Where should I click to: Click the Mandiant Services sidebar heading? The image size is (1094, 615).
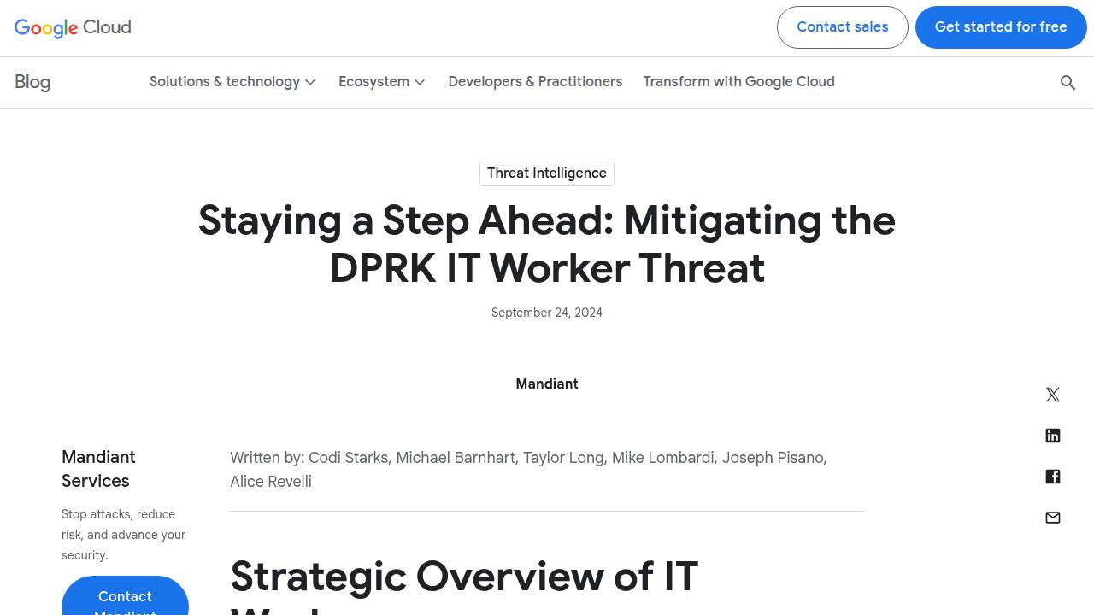coord(98,469)
